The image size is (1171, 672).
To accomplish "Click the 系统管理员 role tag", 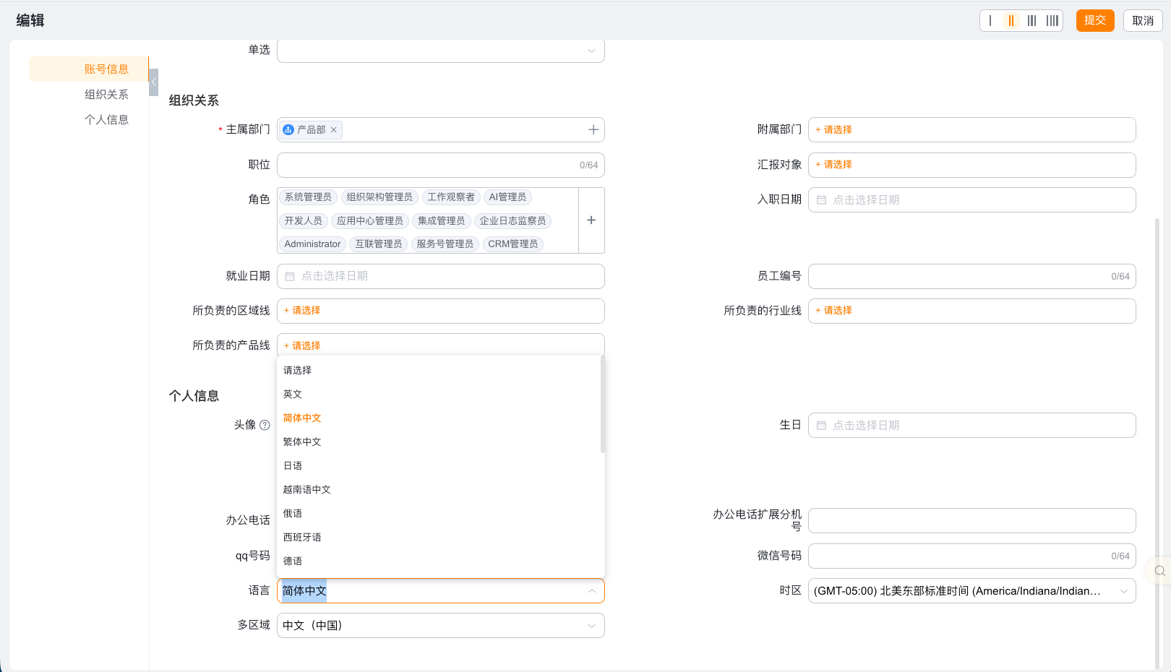I will (x=308, y=197).
